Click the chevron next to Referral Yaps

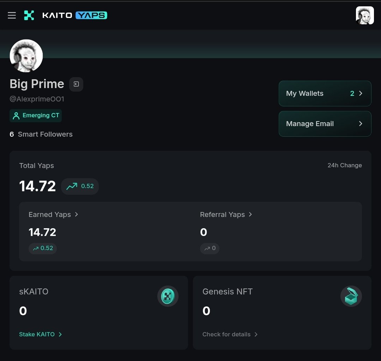tap(250, 214)
